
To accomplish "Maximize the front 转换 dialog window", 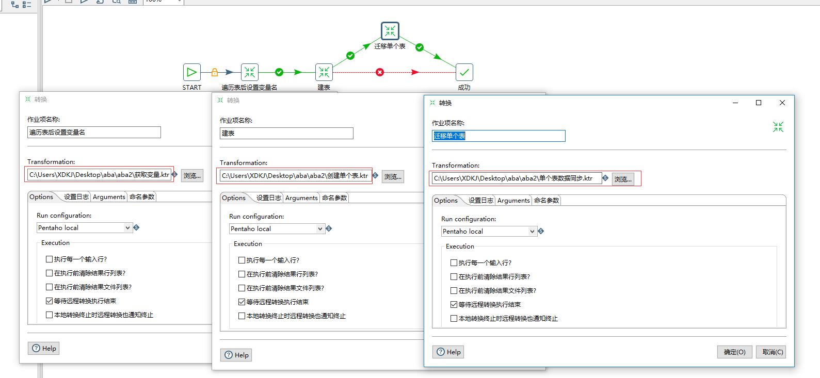I will pos(759,103).
